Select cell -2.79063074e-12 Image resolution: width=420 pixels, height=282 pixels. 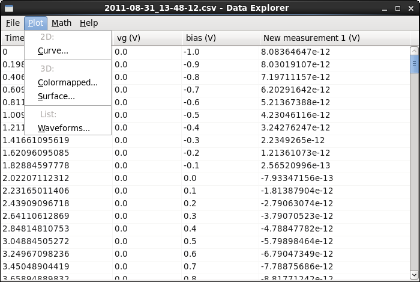(334, 203)
